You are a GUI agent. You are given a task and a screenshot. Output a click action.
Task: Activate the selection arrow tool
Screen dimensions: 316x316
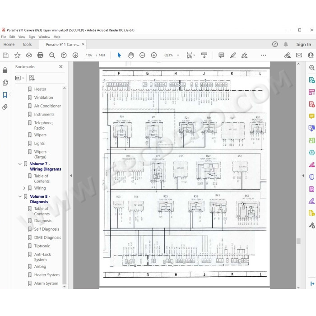coord(119,55)
